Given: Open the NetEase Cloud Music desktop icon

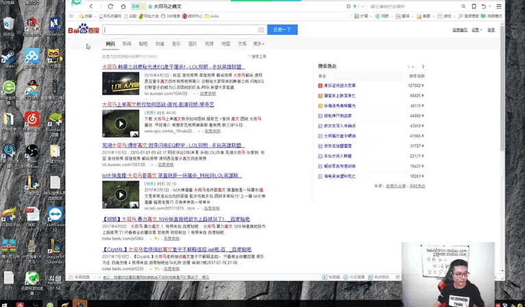Looking at the screenshot, I should pyautogui.click(x=32, y=122).
